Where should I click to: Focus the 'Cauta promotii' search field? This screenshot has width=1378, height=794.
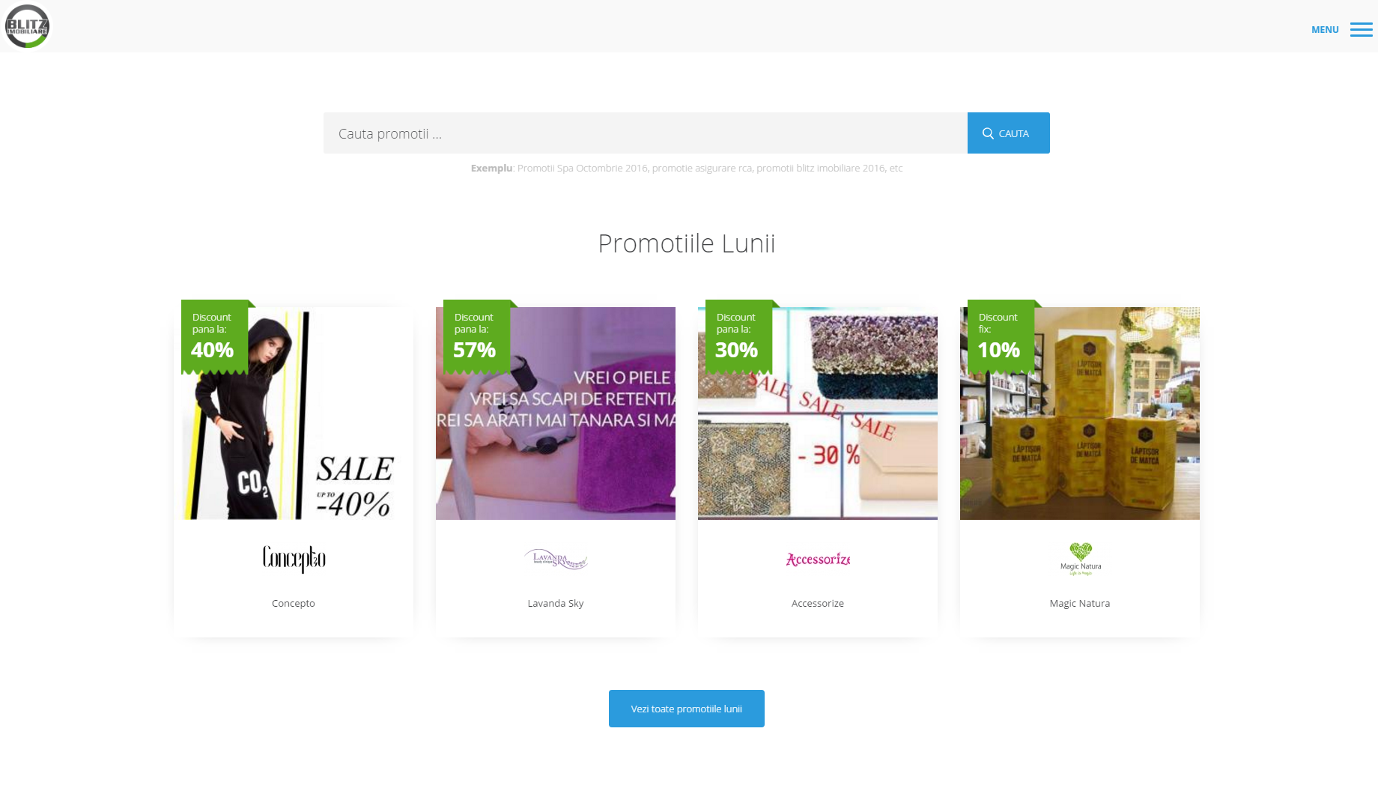coord(645,133)
